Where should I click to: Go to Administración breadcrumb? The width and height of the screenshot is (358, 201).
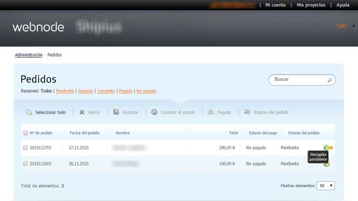pos(29,55)
